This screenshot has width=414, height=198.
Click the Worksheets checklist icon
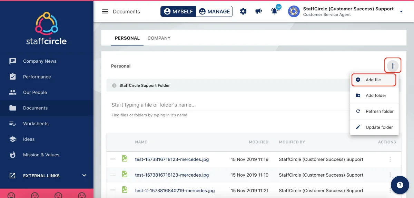click(13, 124)
